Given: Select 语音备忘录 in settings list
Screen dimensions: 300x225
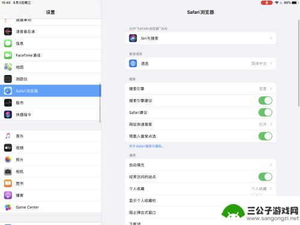Looking at the screenshot, I should (x=50, y=32).
